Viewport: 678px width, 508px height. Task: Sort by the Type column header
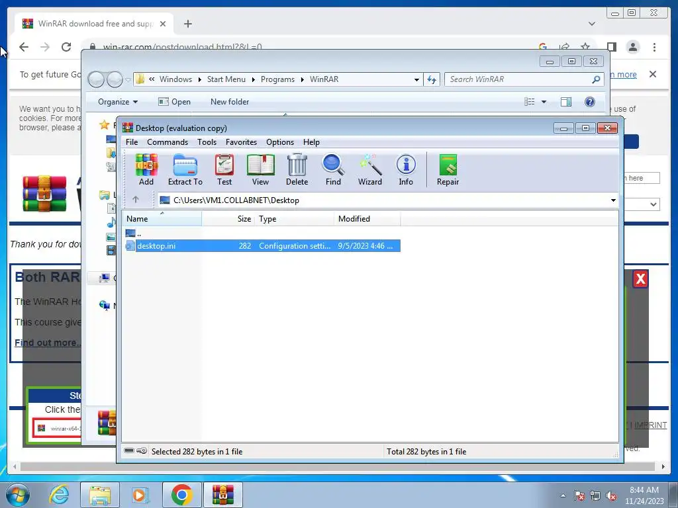point(295,218)
